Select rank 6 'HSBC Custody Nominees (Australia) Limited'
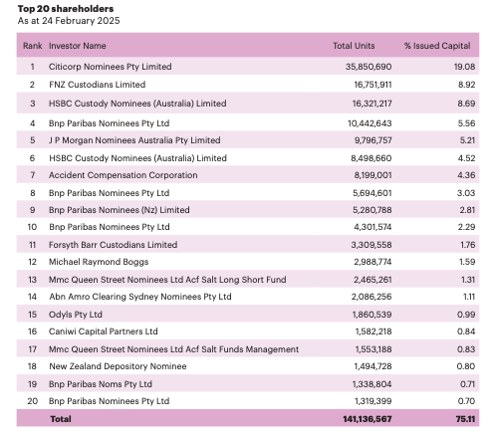496x439 pixels. pos(137,158)
